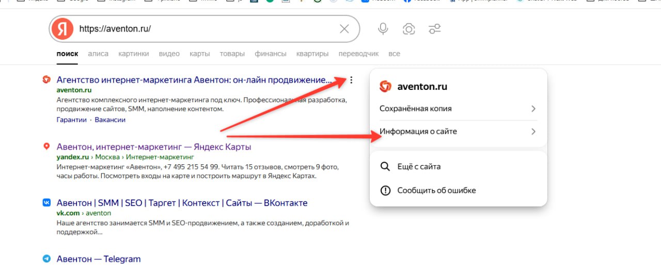Click three-dot menu next to Aventon result
661x266 pixels.
pos(351,80)
